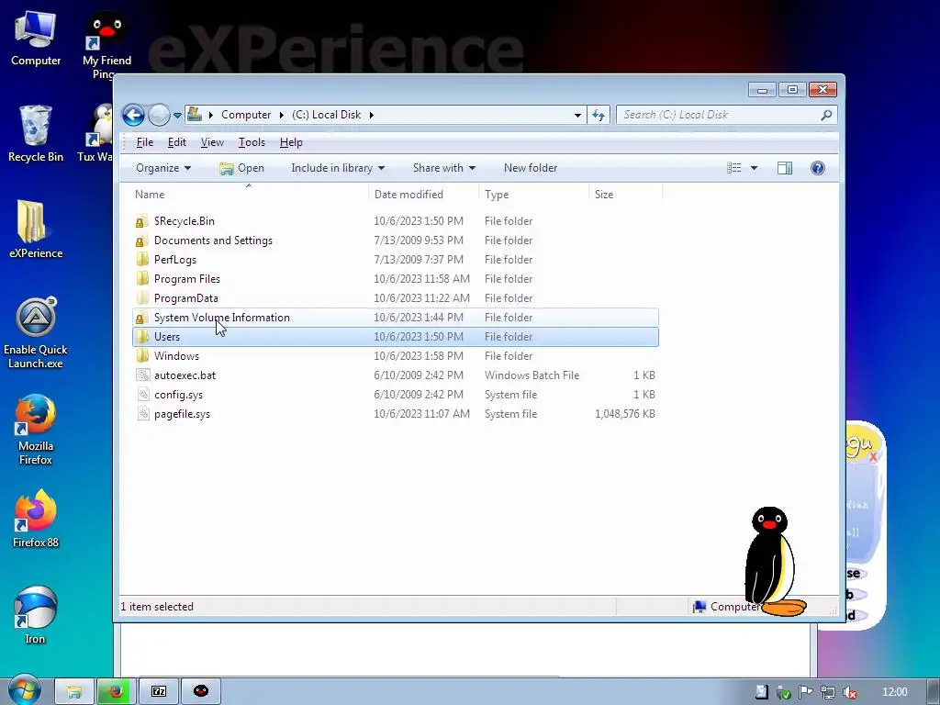Expand the arrow after Computer breadcrumb
Viewport: 940px width, 705px height.
pyautogui.click(x=281, y=115)
